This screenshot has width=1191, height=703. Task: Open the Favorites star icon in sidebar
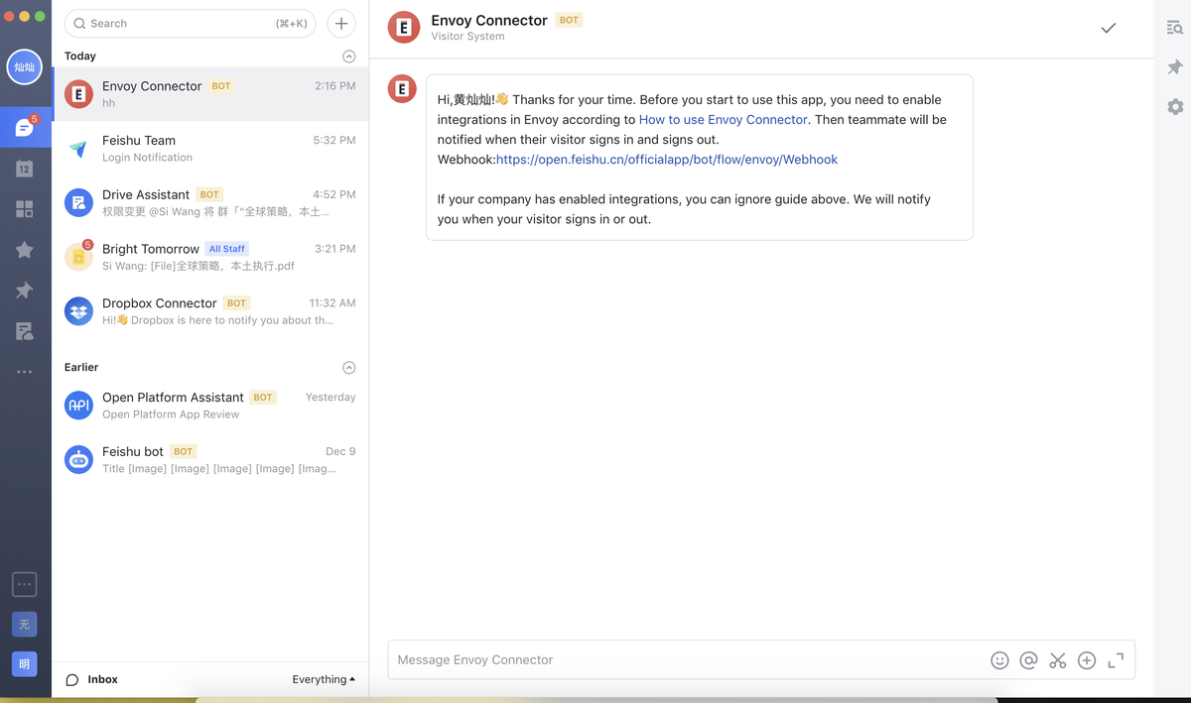(x=25, y=250)
